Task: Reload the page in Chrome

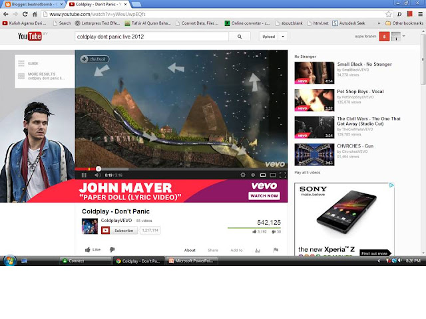Action: pyautogui.click(x=25, y=14)
